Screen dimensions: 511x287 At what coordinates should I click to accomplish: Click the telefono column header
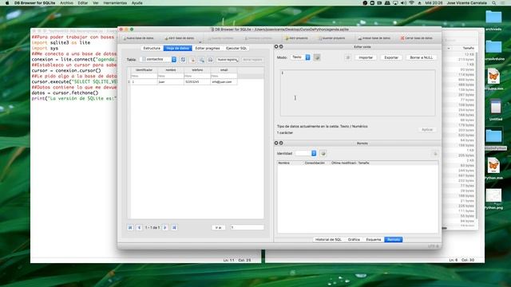click(197, 70)
